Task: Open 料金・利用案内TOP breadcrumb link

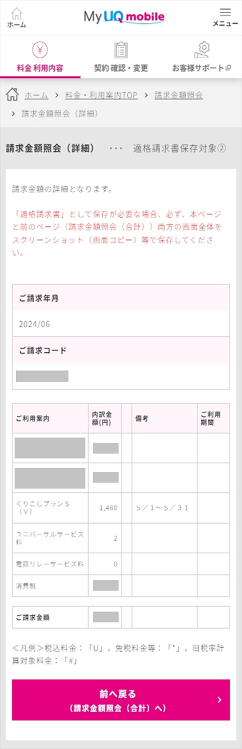Action: tap(101, 95)
